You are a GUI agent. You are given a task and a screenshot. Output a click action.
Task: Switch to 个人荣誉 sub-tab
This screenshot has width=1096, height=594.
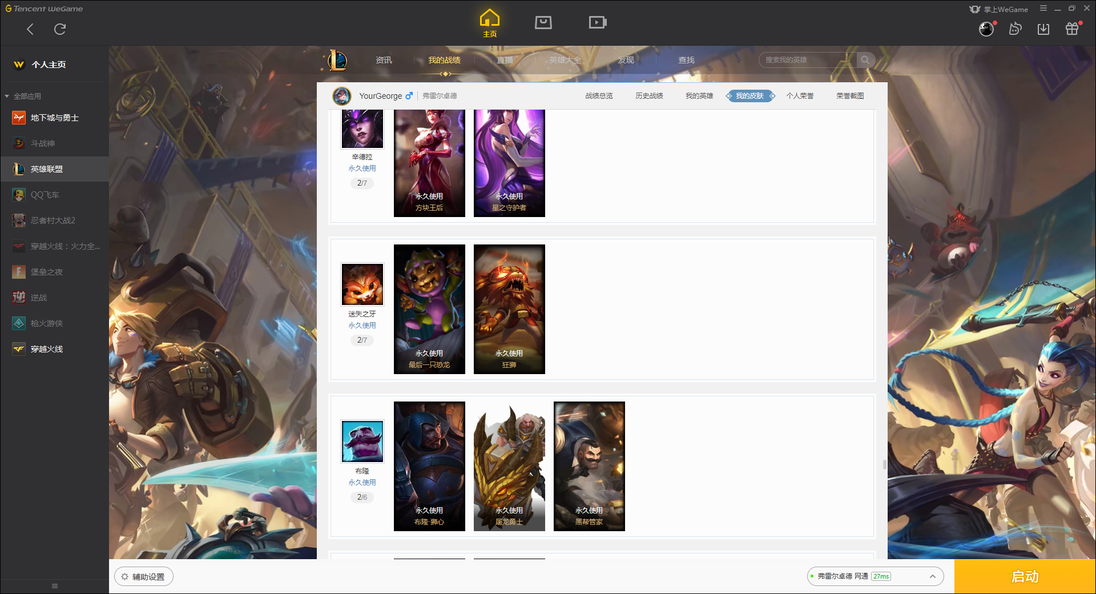click(800, 96)
